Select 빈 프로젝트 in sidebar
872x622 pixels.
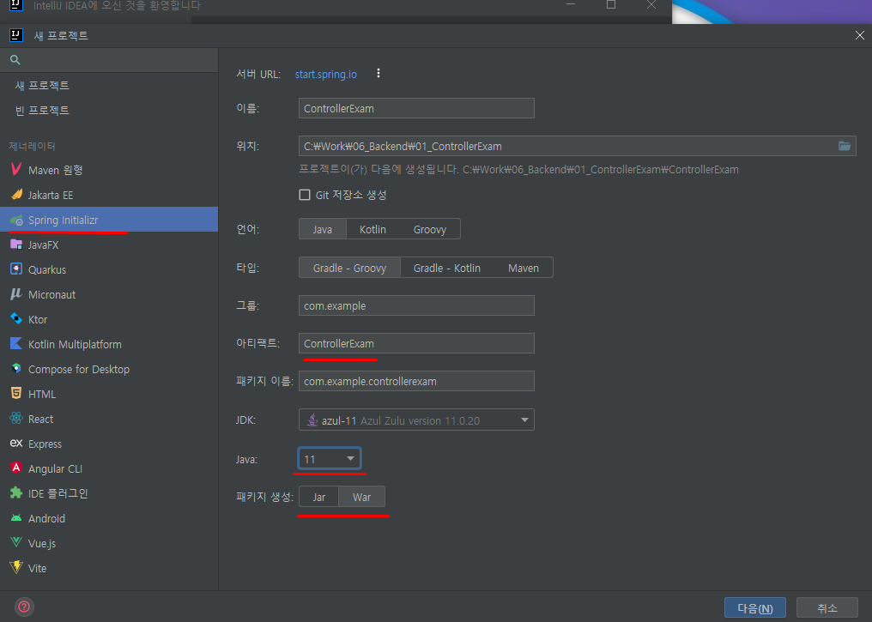(109, 110)
